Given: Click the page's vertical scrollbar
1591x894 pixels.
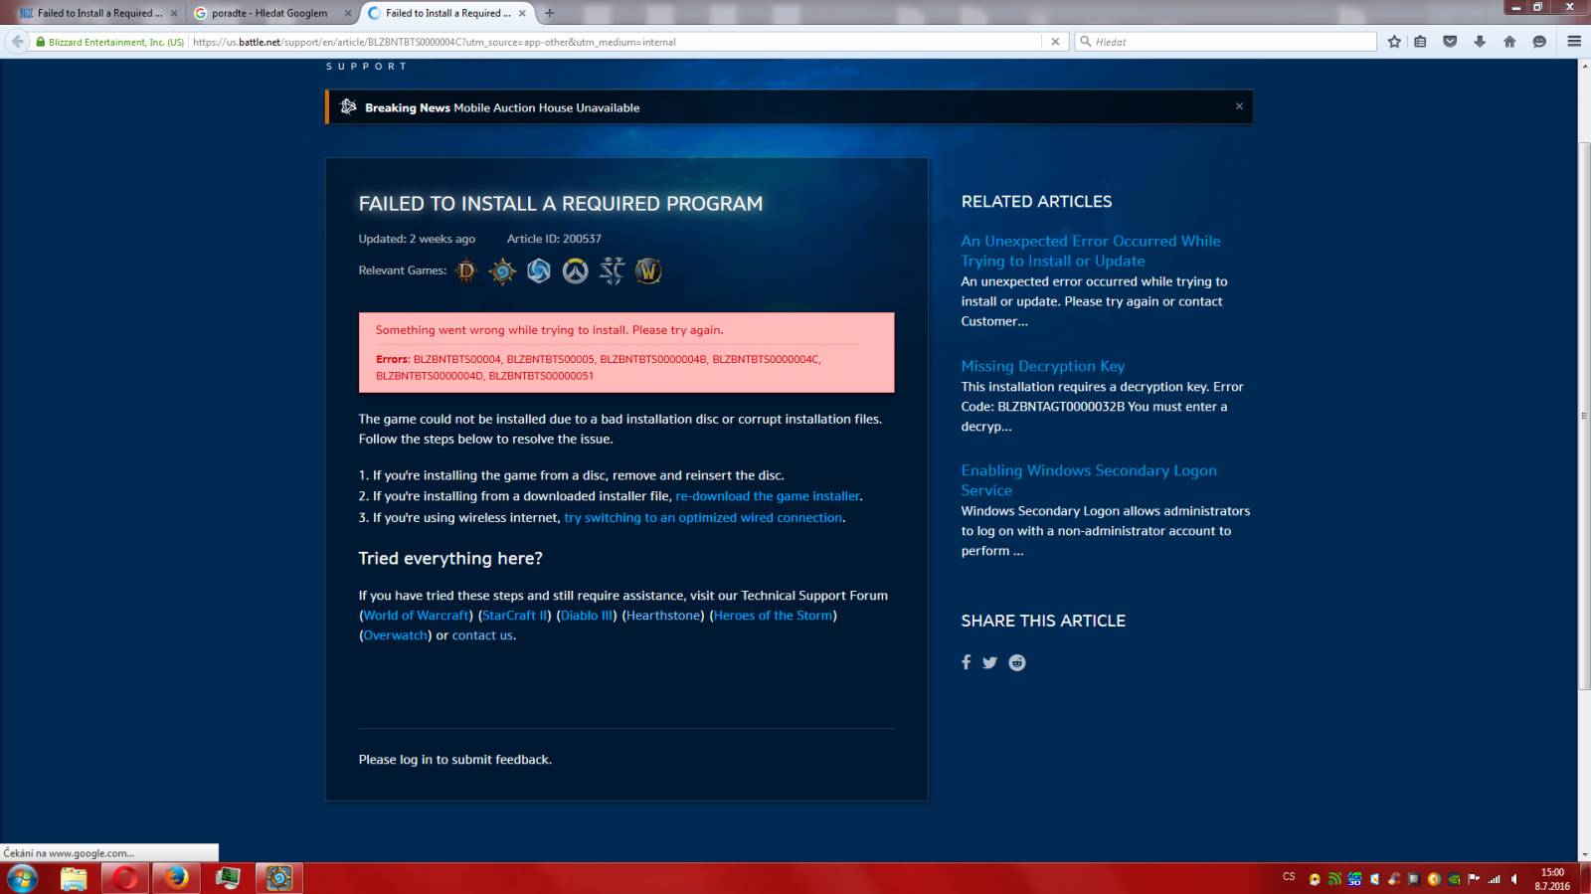Looking at the screenshot, I should pos(1584,418).
